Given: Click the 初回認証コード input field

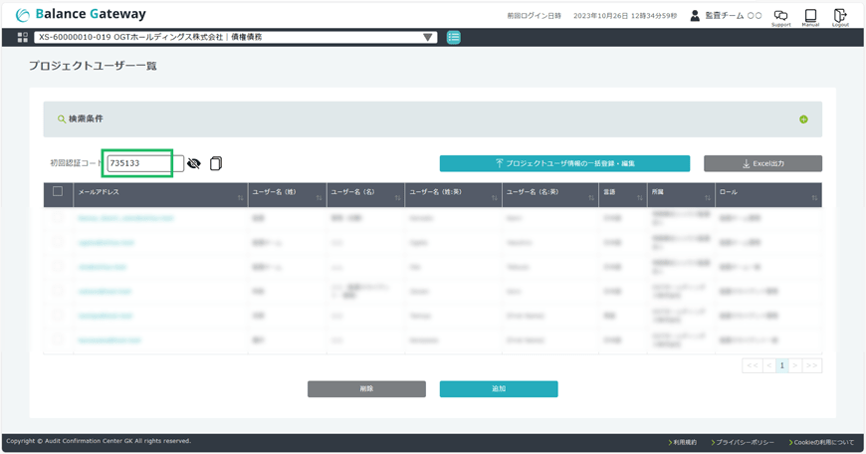Looking at the screenshot, I should tap(144, 163).
